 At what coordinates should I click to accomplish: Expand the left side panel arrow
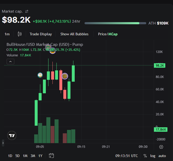pyautogui.click(x=3, y=143)
